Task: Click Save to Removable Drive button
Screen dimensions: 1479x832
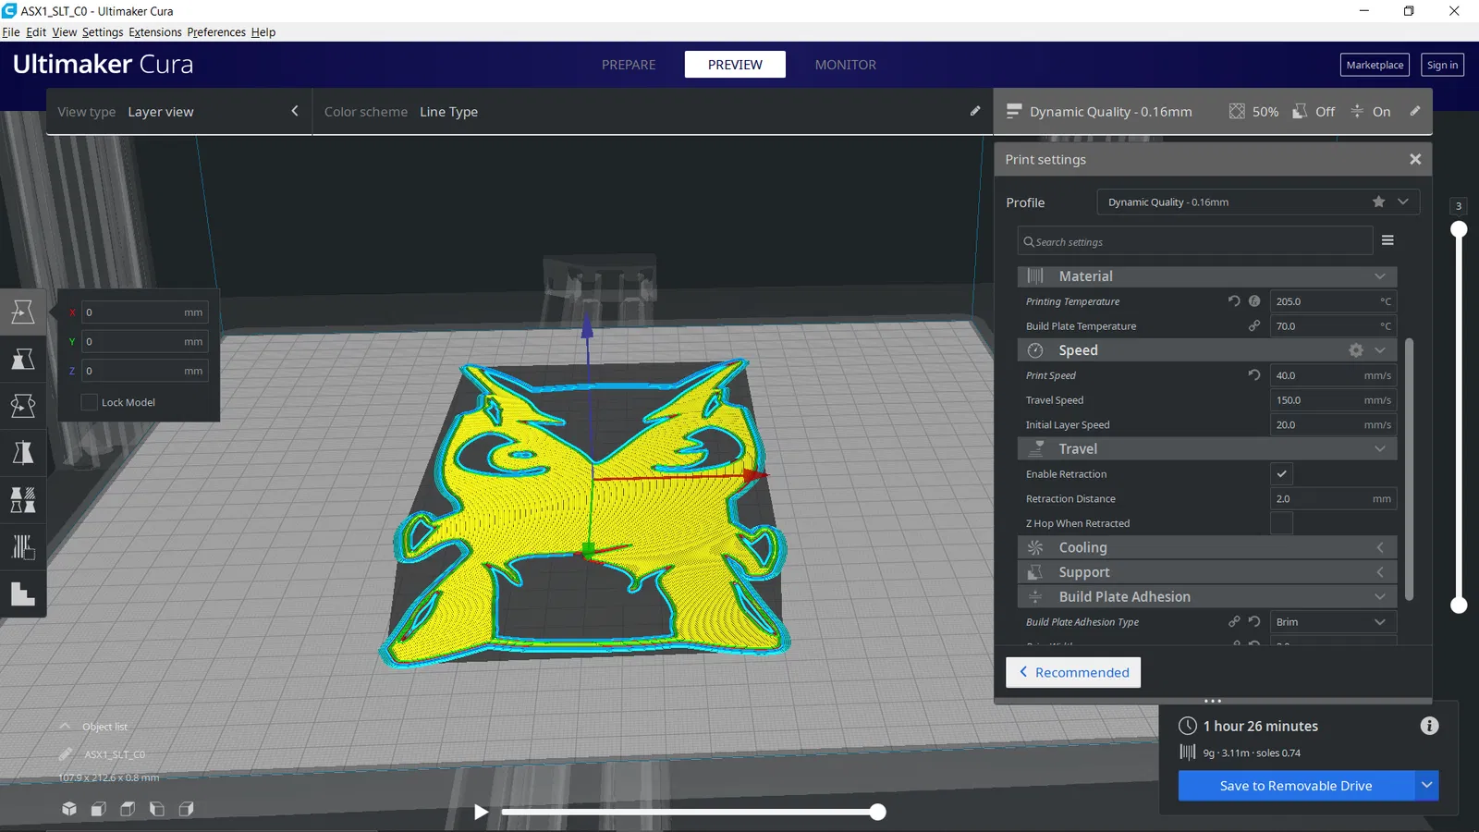Action: (1296, 786)
